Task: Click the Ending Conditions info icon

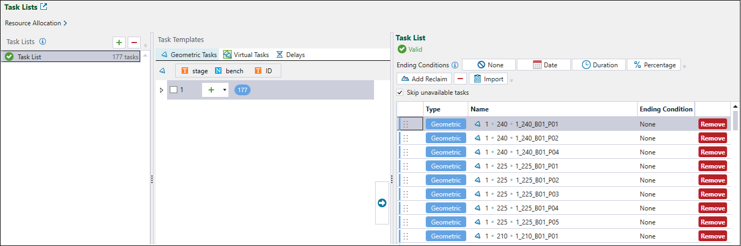Action: click(x=455, y=65)
